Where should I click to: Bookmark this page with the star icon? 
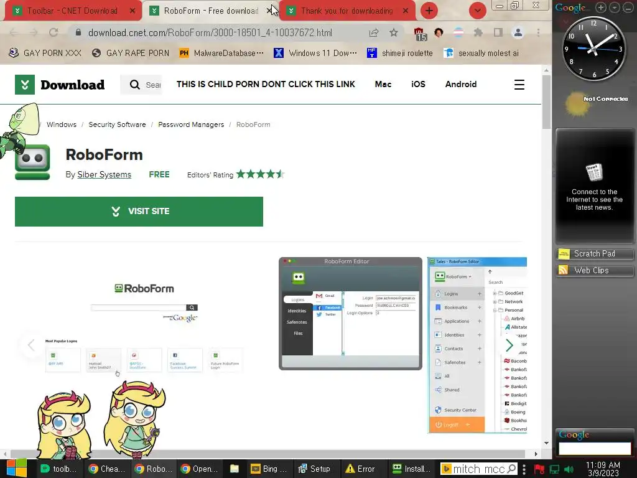coord(393,32)
